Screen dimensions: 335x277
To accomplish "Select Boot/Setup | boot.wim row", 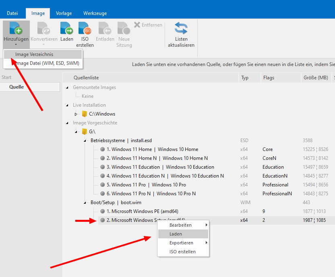I will click(116, 203).
